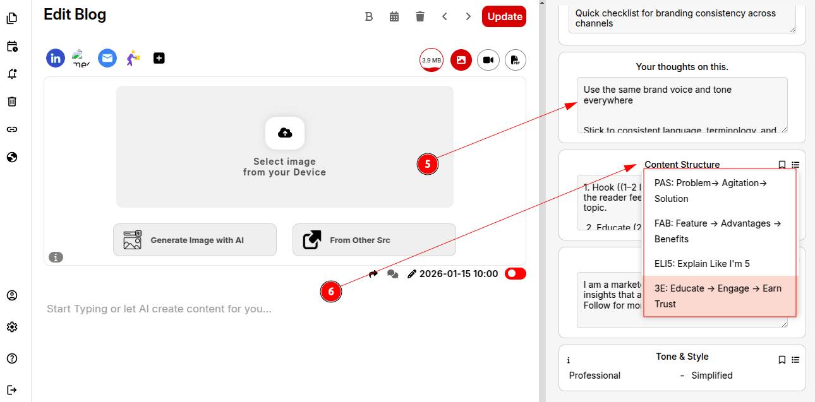This screenshot has width=815, height=402.
Task: Open the calendar schedule icon in header
Action: [394, 16]
